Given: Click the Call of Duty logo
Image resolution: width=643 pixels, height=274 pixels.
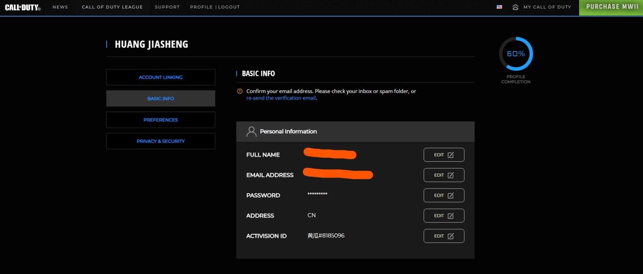Looking at the screenshot, I should pos(23,7).
